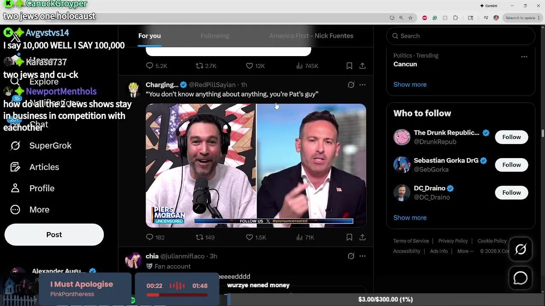Like the post with 12K likes
The width and height of the screenshot is (545, 306).
pyautogui.click(x=255, y=66)
